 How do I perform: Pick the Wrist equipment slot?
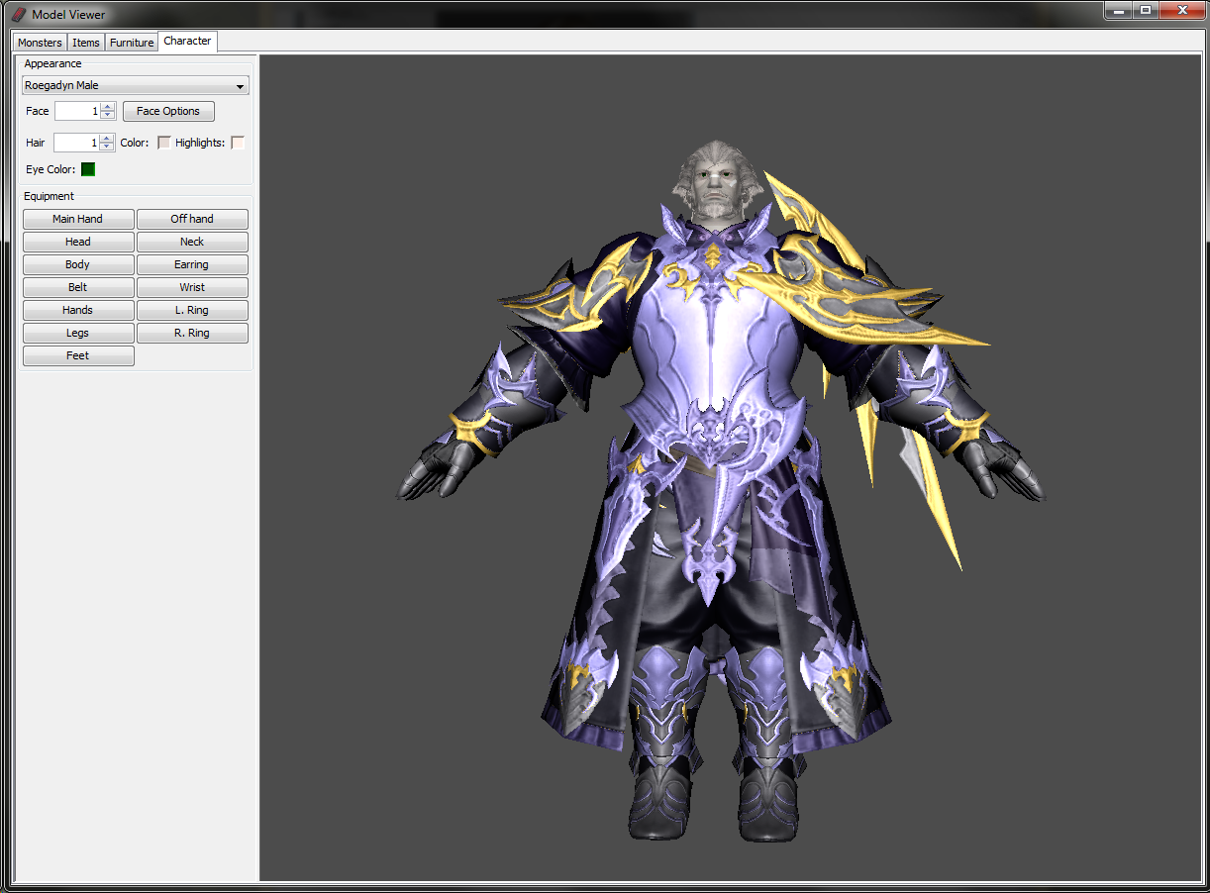click(192, 287)
